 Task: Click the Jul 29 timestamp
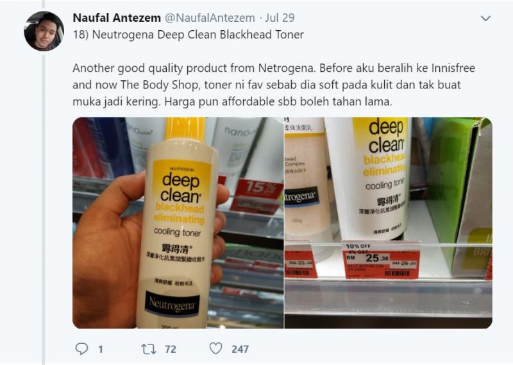pos(280,18)
